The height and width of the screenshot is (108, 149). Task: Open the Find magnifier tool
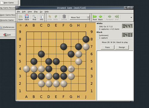[x=34, y=17]
